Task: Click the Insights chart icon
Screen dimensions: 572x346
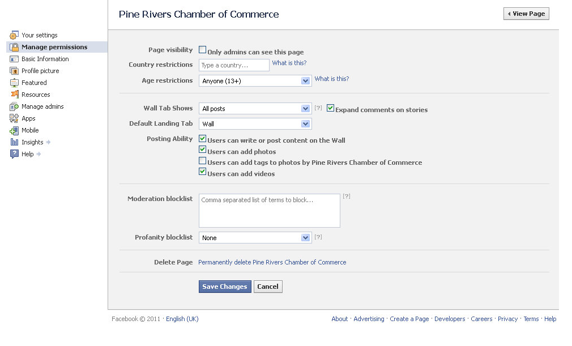Action: pos(14,142)
